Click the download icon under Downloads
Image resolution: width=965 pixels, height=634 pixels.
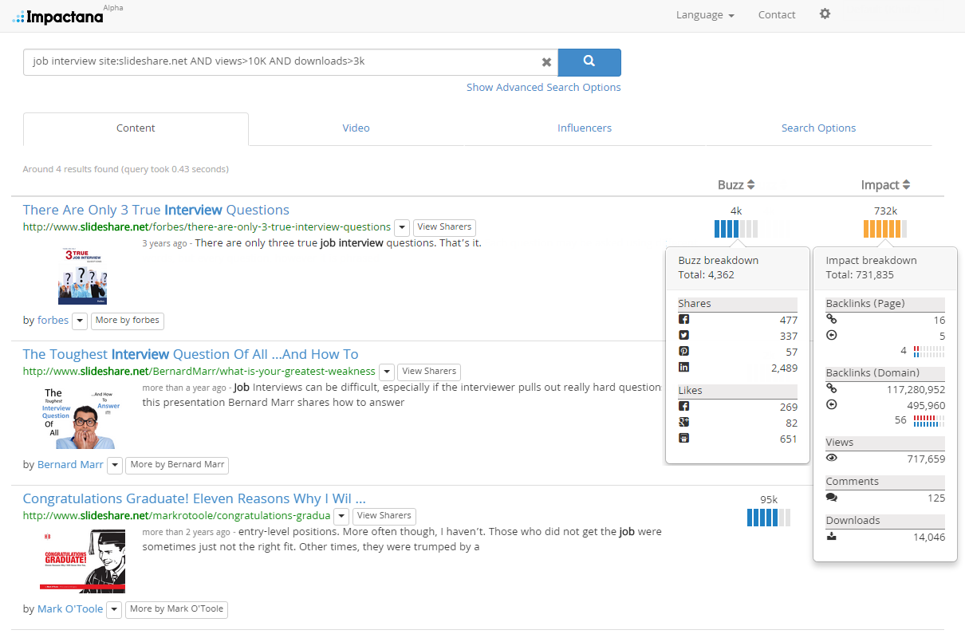tap(832, 537)
